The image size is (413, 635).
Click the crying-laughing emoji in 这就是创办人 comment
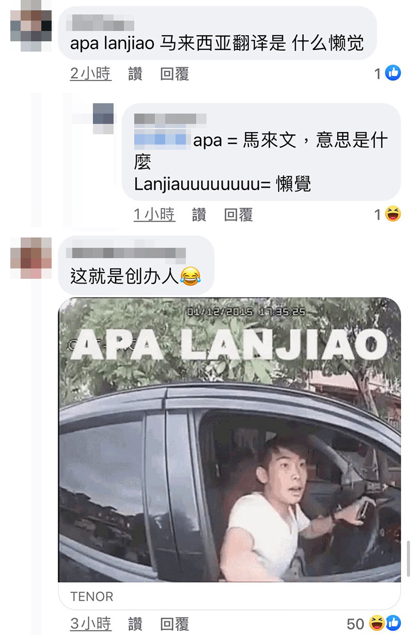click(190, 278)
